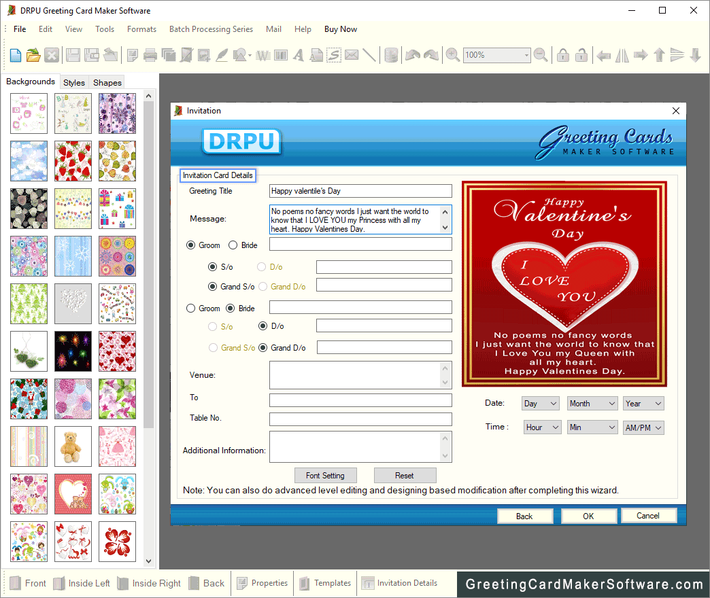Click the barcode tool icon

click(x=281, y=55)
